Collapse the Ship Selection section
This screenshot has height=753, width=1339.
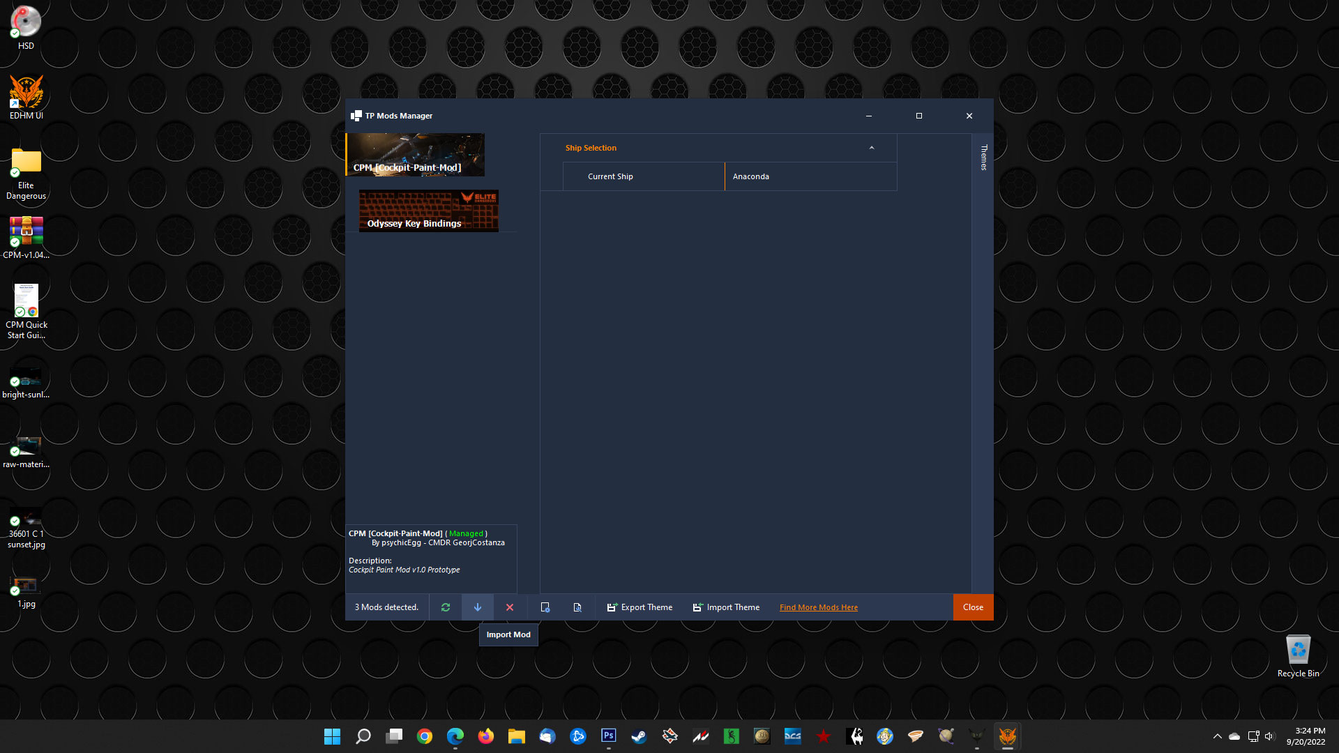pyautogui.click(x=872, y=148)
